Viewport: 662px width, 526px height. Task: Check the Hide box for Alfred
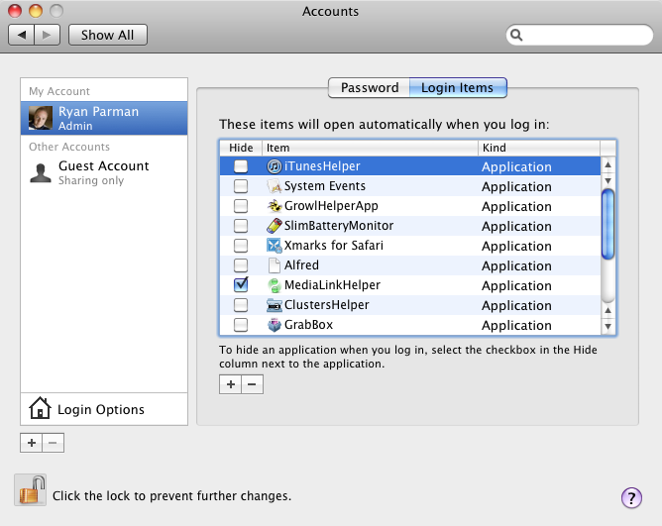coord(241,265)
